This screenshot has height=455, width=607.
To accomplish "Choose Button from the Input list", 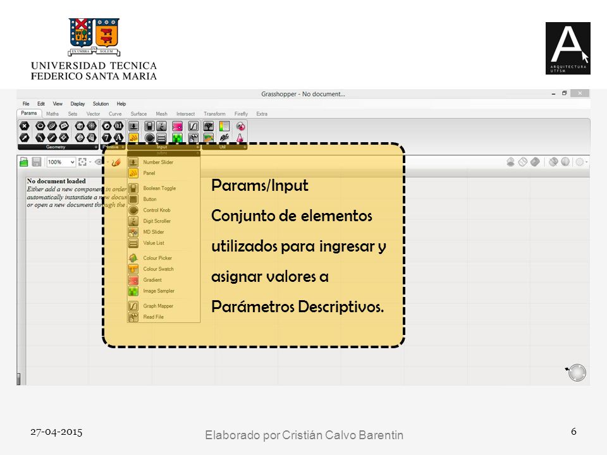I will pos(164,199).
